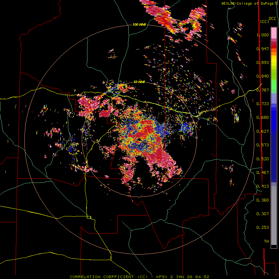Click the 0.680 legend value

pyautogui.click(x=263, y=117)
